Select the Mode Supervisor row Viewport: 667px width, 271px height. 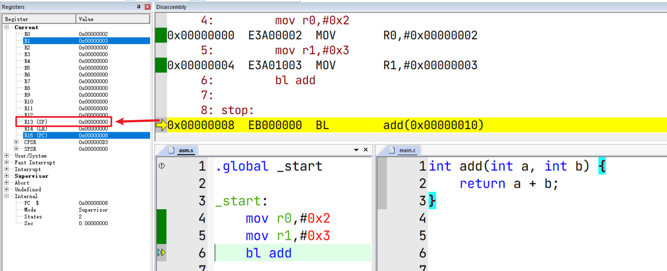[x=86, y=210]
